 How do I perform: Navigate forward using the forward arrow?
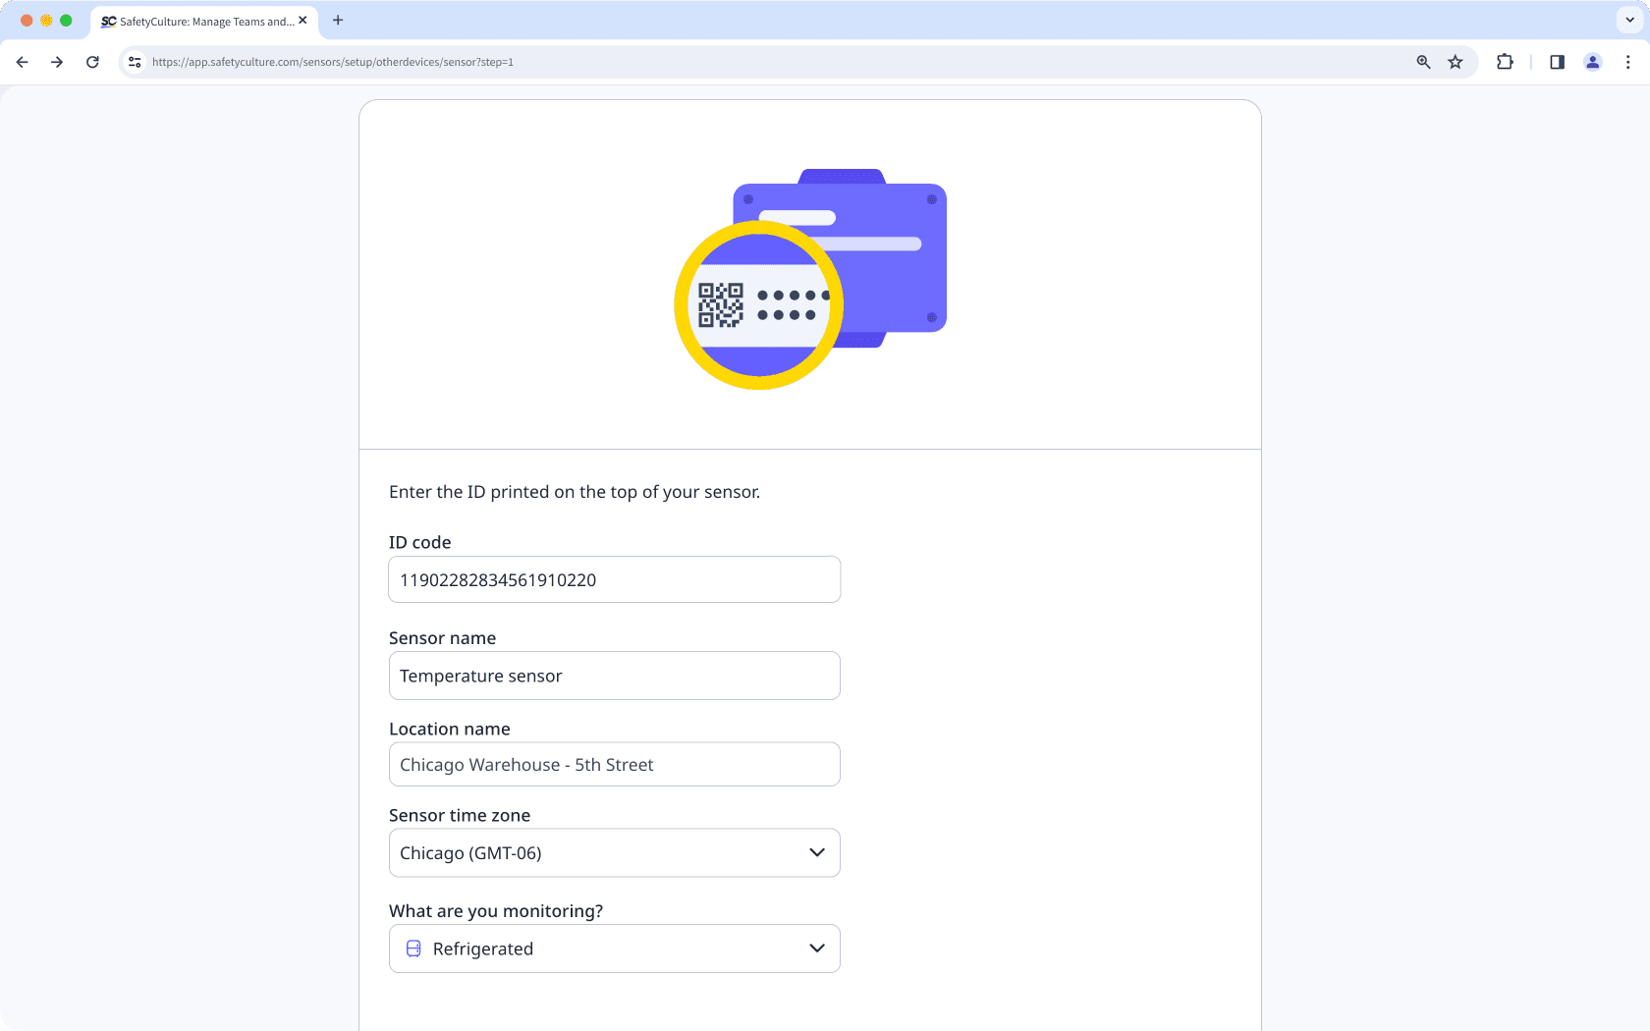tap(57, 61)
